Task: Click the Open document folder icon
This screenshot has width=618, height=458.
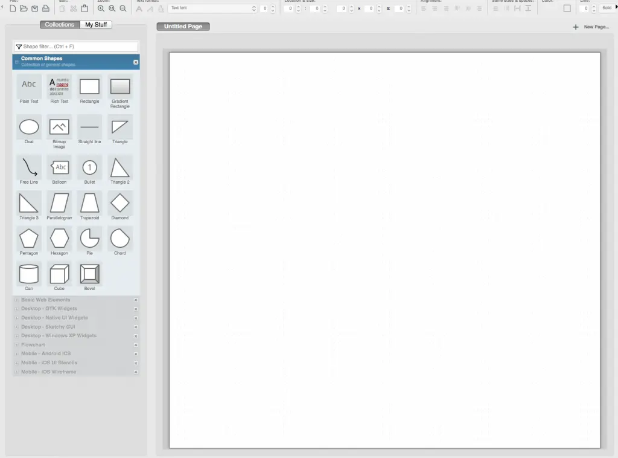Action: [x=24, y=8]
